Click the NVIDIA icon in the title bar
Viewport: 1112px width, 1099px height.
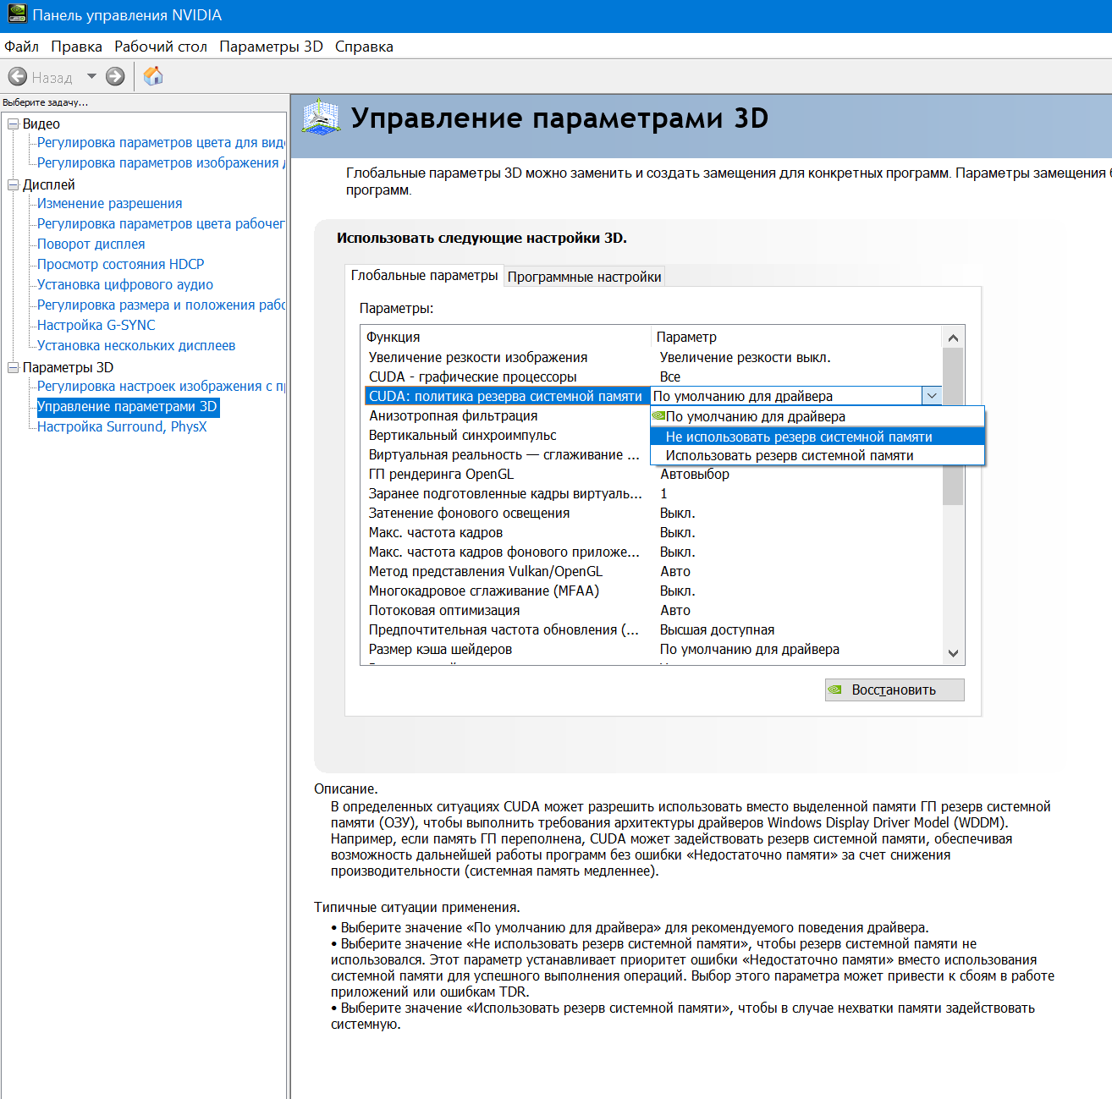(x=16, y=15)
